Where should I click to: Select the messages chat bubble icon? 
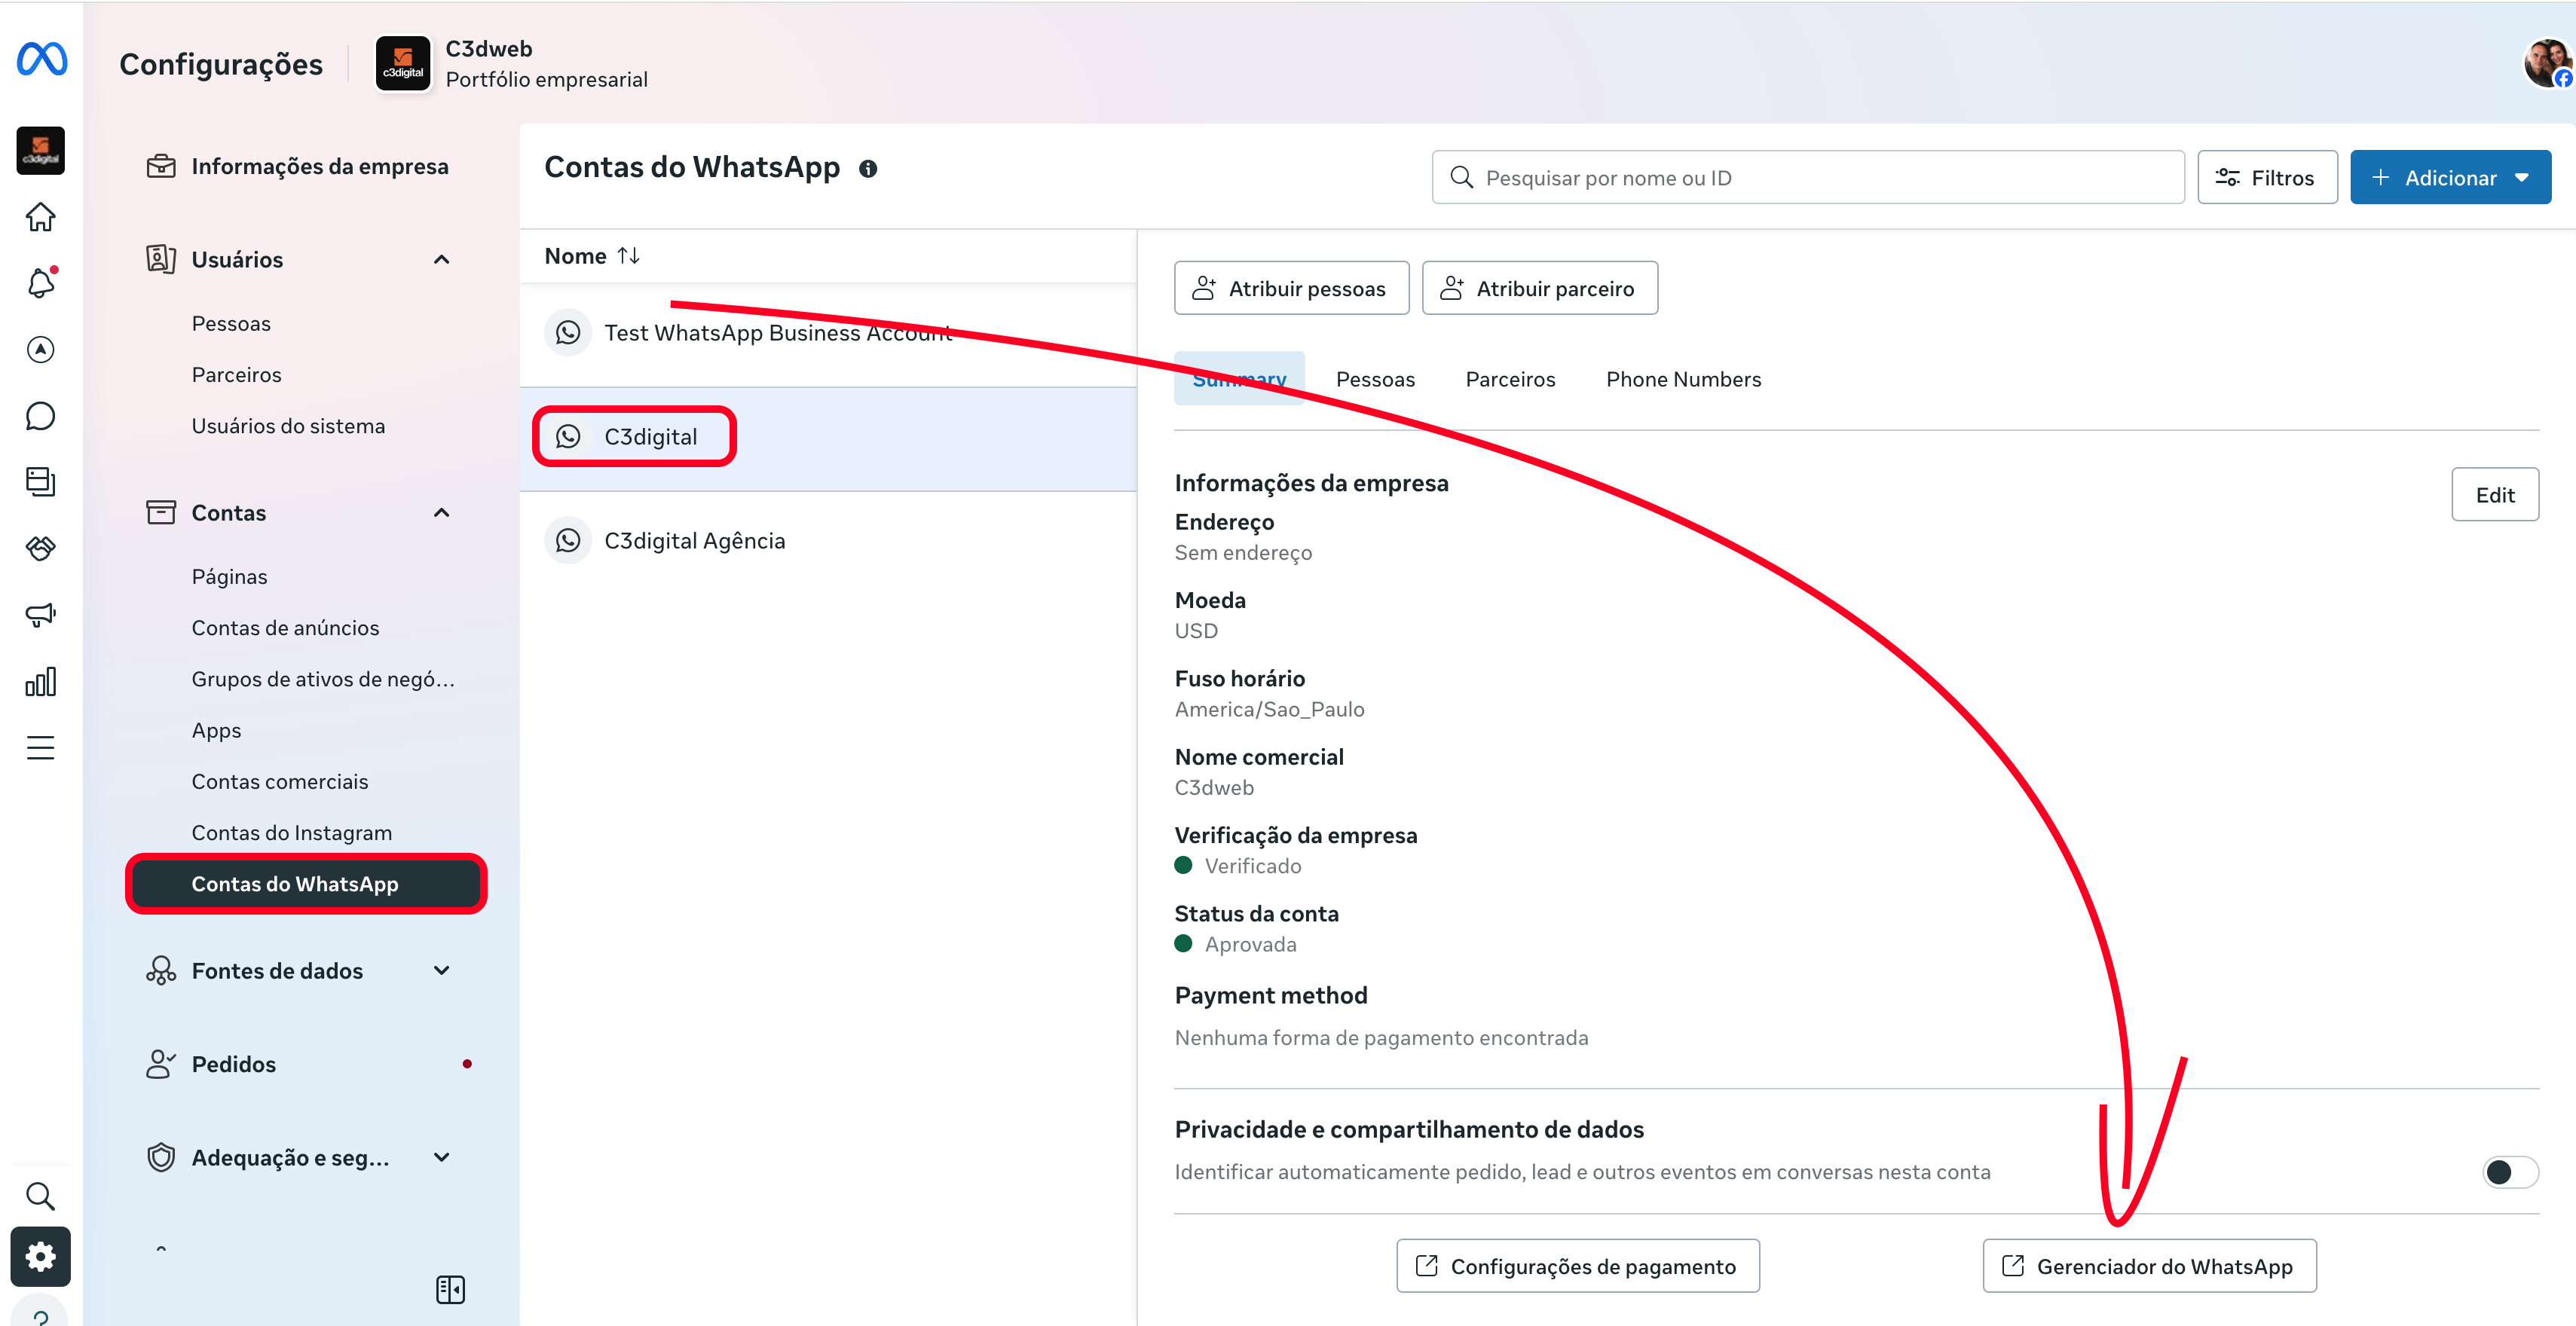(40, 415)
